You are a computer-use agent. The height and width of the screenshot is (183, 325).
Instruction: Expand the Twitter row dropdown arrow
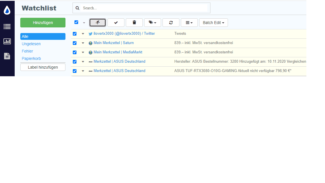click(x=83, y=34)
